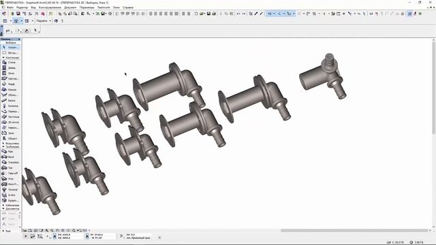Image resolution: width=436 pixels, height=245 pixels.
Task: Pick the Slab (Перекрытие) tool
Action: [10, 112]
